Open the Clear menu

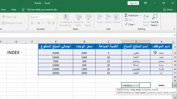130,24
